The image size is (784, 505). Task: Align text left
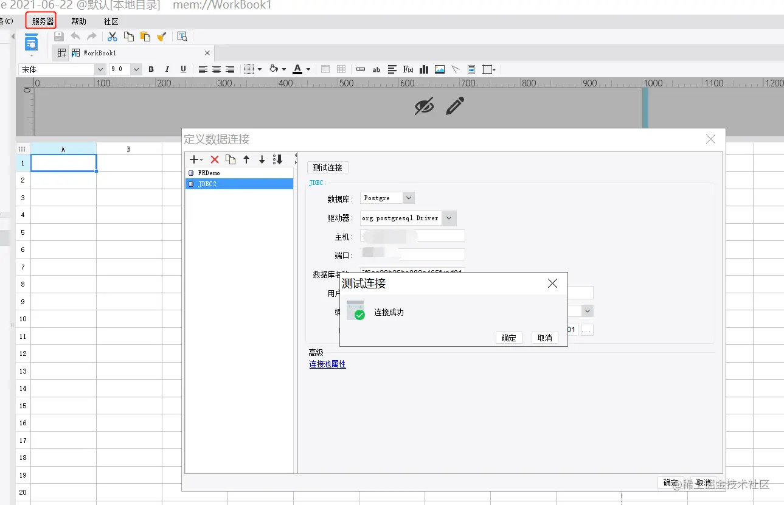[x=203, y=69]
